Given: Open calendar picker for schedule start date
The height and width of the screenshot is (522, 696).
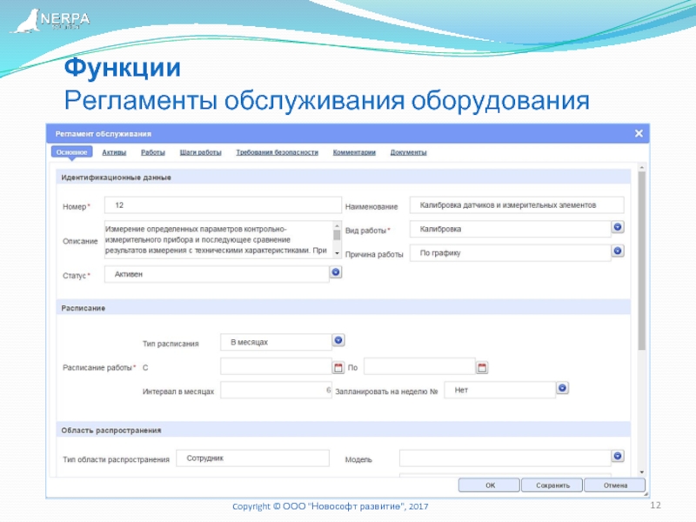Looking at the screenshot, I should (x=338, y=367).
